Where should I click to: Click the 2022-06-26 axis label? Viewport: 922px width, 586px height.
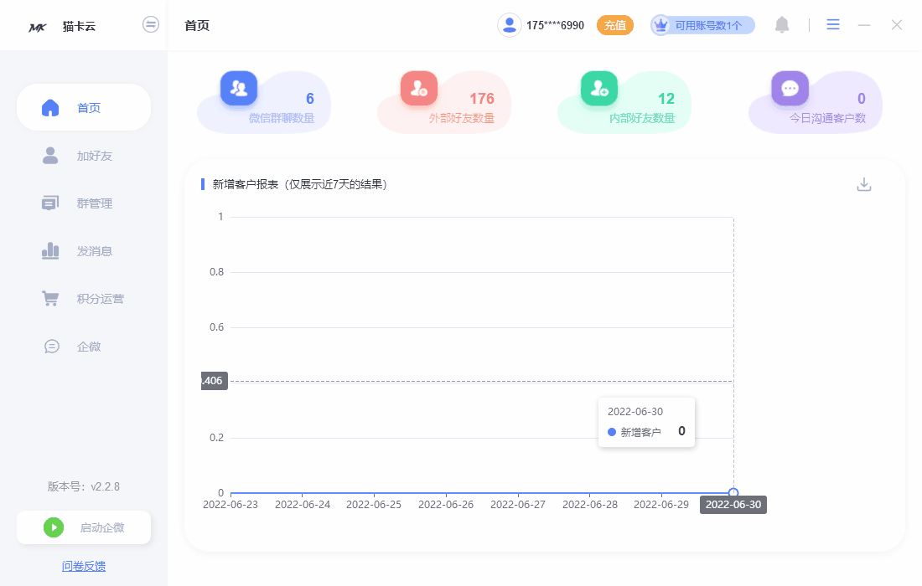(x=446, y=505)
